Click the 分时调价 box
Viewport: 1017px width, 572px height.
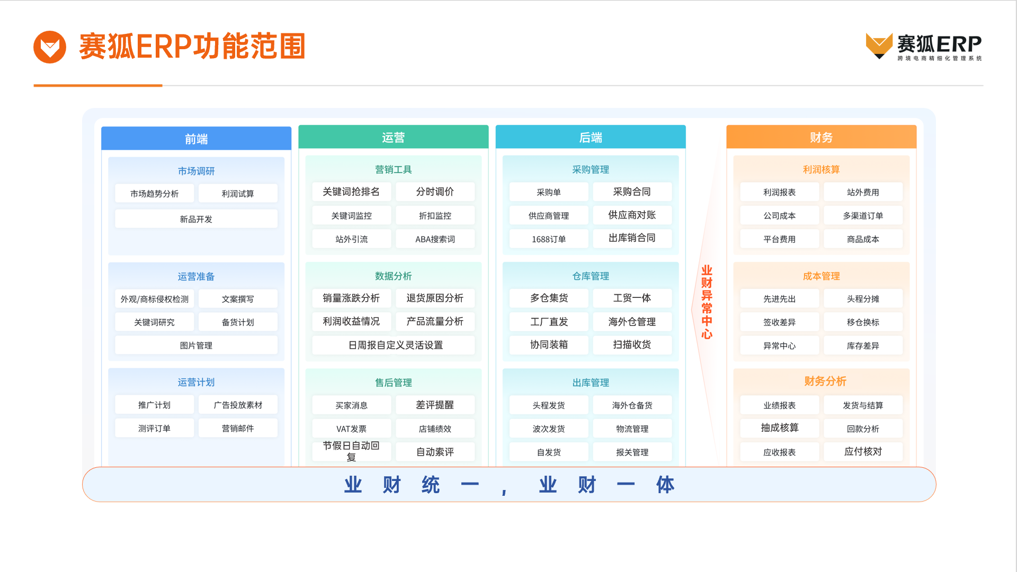(435, 192)
